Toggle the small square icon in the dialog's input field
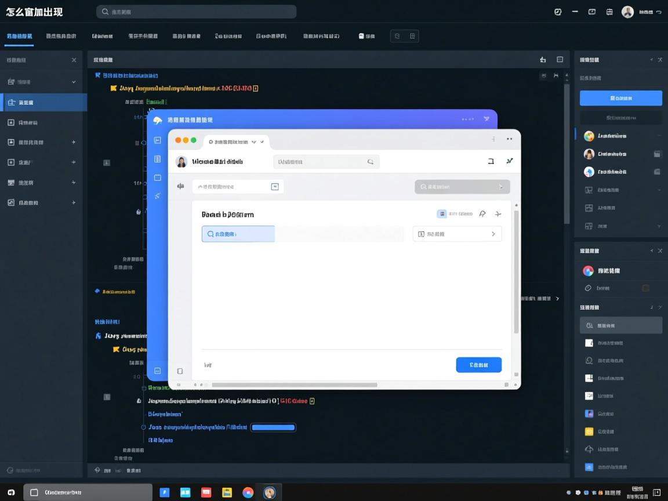 (x=275, y=187)
